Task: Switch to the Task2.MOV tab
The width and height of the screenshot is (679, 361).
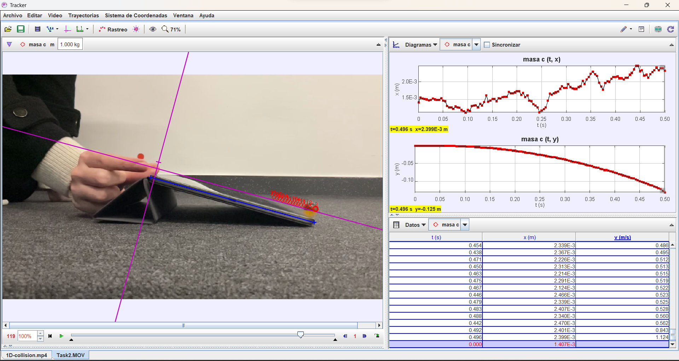Action: click(x=71, y=355)
